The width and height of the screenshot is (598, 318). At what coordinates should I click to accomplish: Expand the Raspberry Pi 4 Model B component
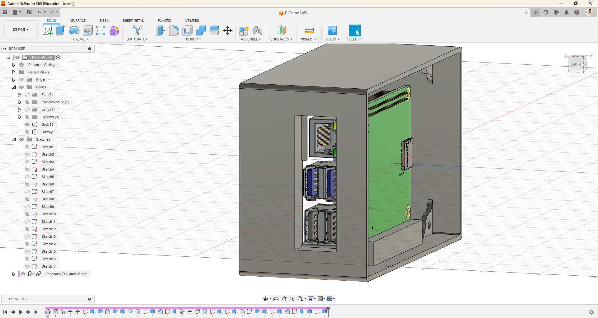[x=14, y=274]
